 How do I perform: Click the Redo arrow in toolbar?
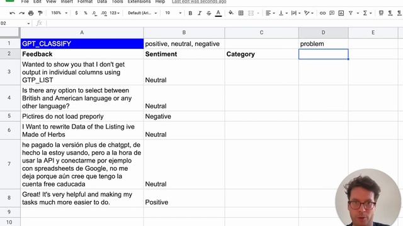coord(21,13)
